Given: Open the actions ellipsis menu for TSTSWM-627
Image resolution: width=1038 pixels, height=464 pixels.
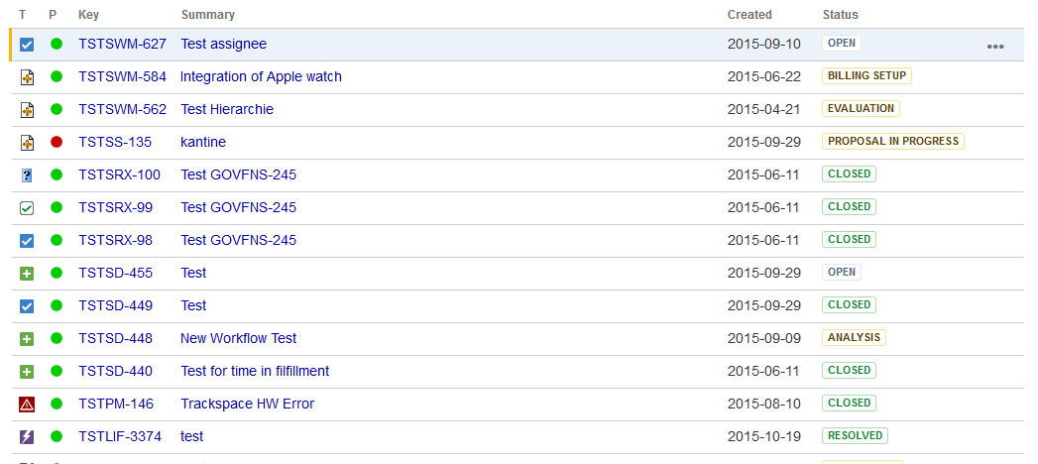Looking at the screenshot, I should pos(994,47).
